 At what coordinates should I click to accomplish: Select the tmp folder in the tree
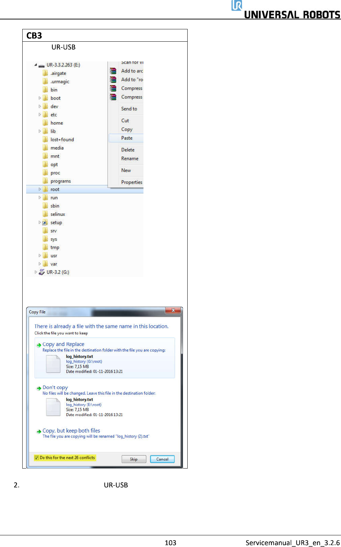(x=55, y=247)
